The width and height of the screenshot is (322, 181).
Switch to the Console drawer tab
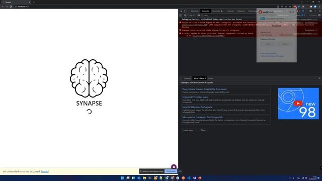pos(187,78)
